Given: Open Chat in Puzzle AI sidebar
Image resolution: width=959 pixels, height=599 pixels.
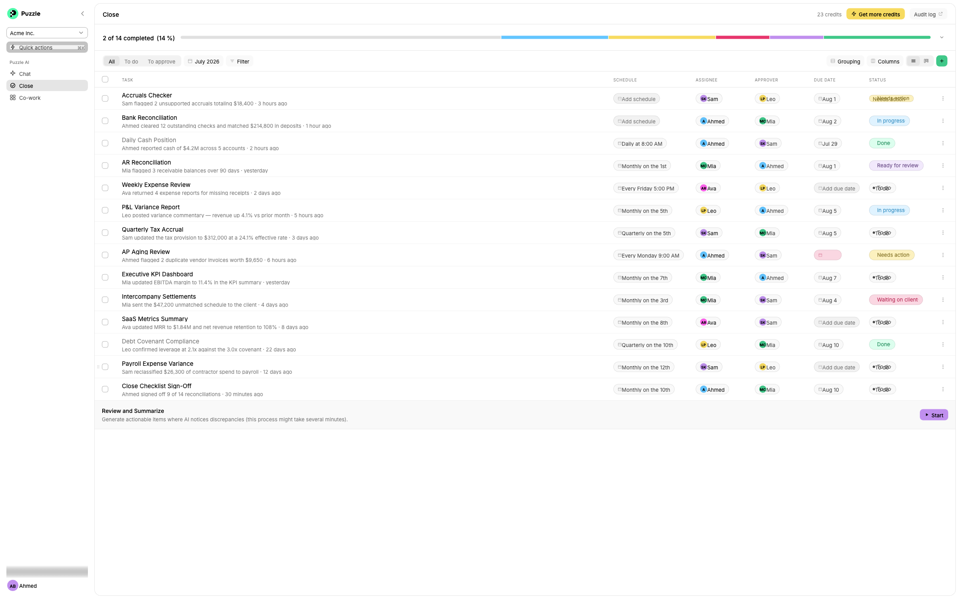Looking at the screenshot, I should pyautogui.click(x=47, y=74).
